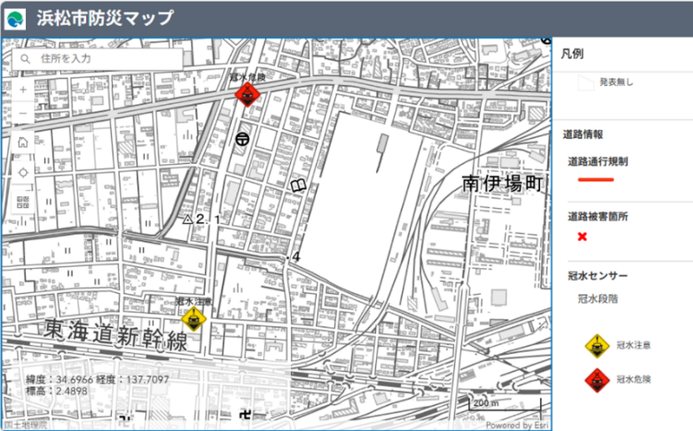This screenshot has width=693, height=431.
Task: Click the yellow 冠水注意 sensor marker on map
Action: tap(194, 319)
